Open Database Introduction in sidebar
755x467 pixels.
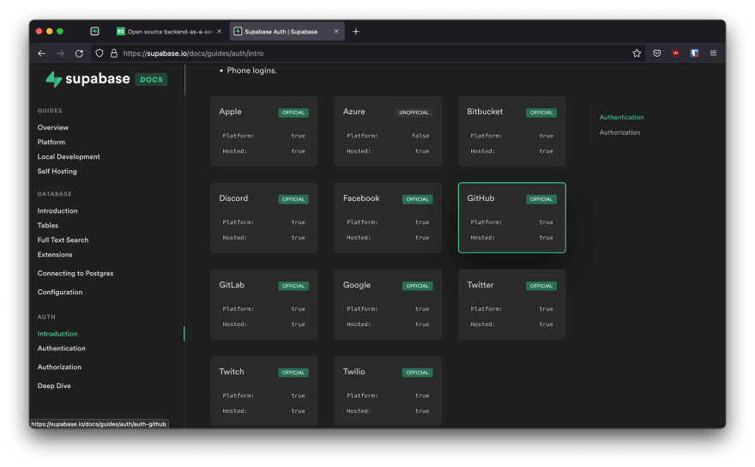[x=57, y=211]
